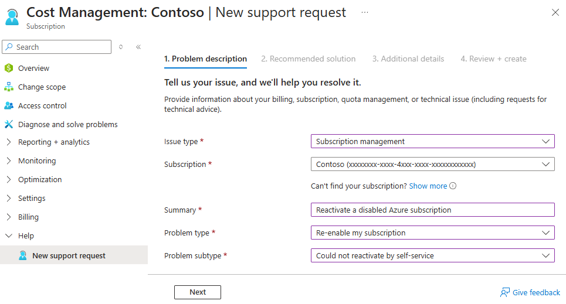The height and width of the screenshot is (304, 566).
Task: Expand the Optimization group
Action: [9, 180]
